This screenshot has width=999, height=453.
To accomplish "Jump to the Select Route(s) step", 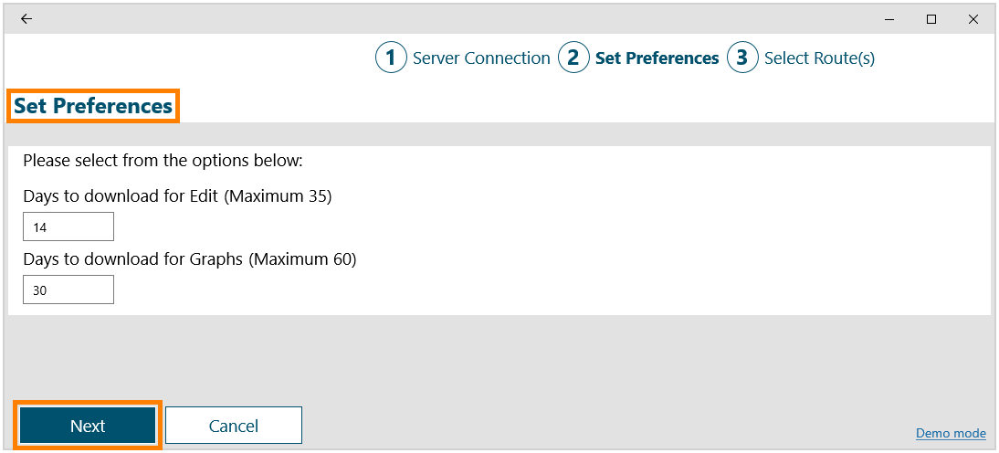I will pos(819,58).
